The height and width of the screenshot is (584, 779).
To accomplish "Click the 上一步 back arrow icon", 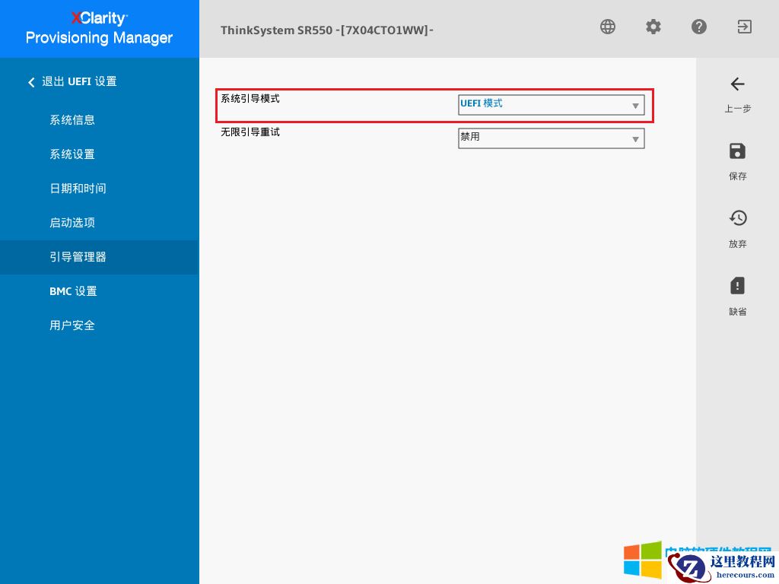I will coord(737,84).
